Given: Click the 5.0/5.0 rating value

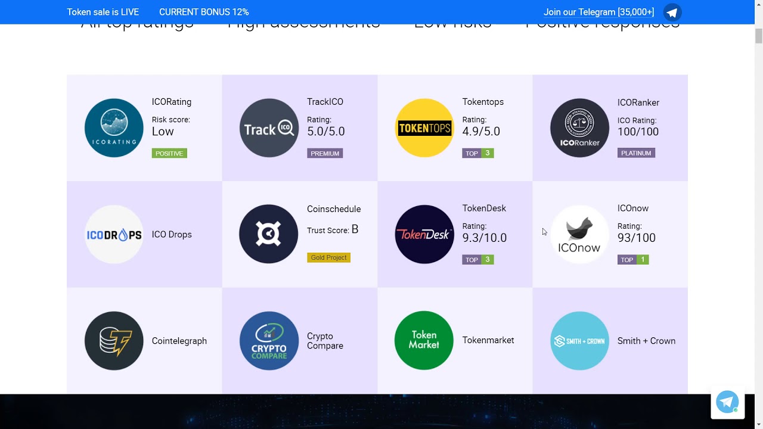Looking at the screenshot, I should (325, 131).
